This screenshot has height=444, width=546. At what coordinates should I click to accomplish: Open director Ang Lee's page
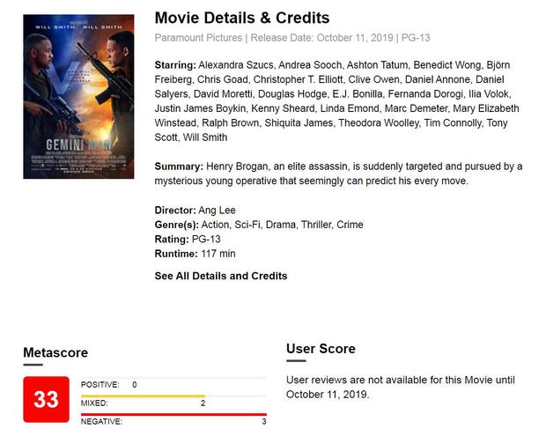click(217, 211)
